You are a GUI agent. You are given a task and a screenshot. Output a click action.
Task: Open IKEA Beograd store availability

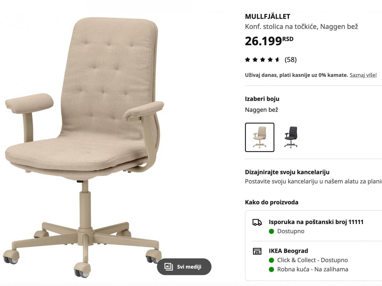[288, 251]
